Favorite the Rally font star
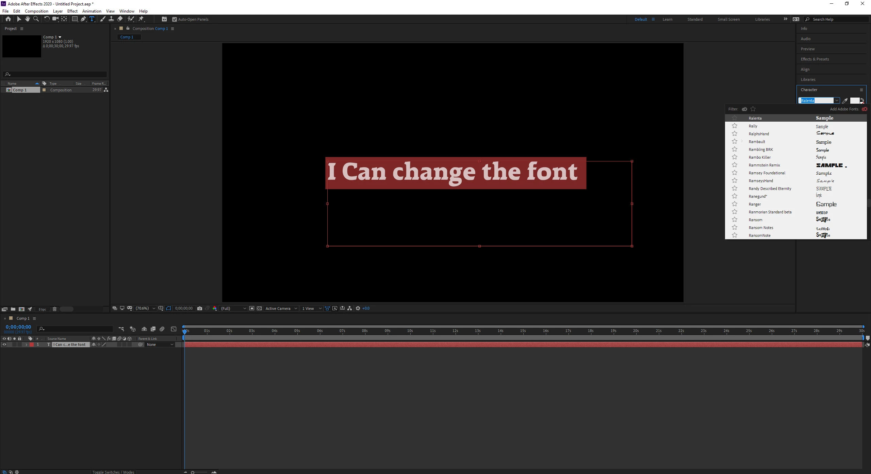 [735, 126]
